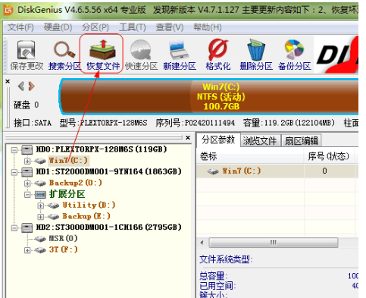366x298 pixels.
Task: Go to next disk with right arrow
Action: point(32,86)
